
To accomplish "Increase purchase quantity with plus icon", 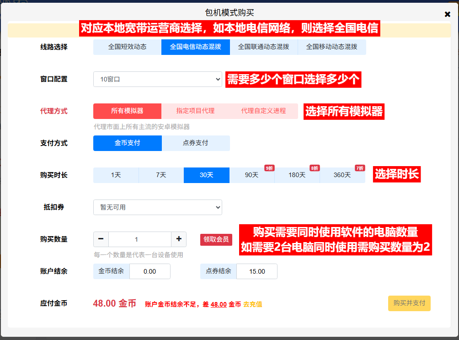I will coord(178,239).
